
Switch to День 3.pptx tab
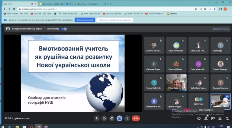coord(53,4)
